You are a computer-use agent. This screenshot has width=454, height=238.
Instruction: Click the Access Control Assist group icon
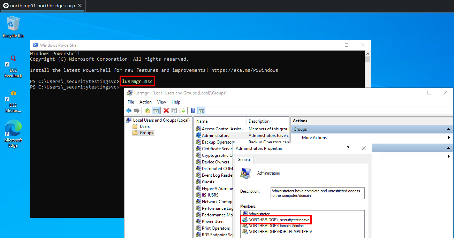198,129
